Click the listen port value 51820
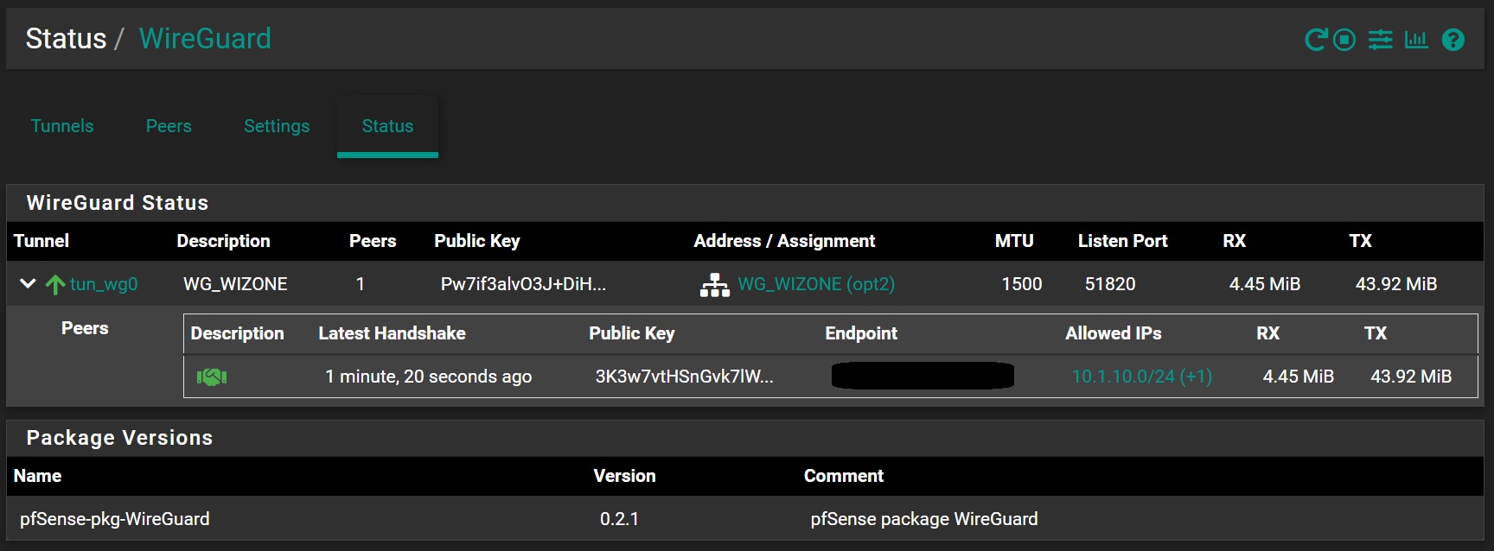 (1110, 284)
